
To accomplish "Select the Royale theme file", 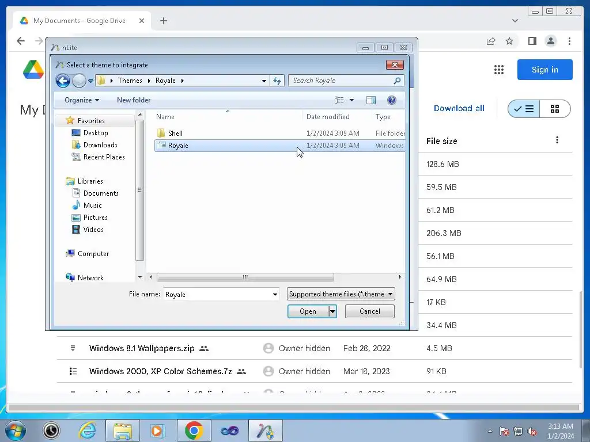I will pyautogui.click(x=279, y=146).
